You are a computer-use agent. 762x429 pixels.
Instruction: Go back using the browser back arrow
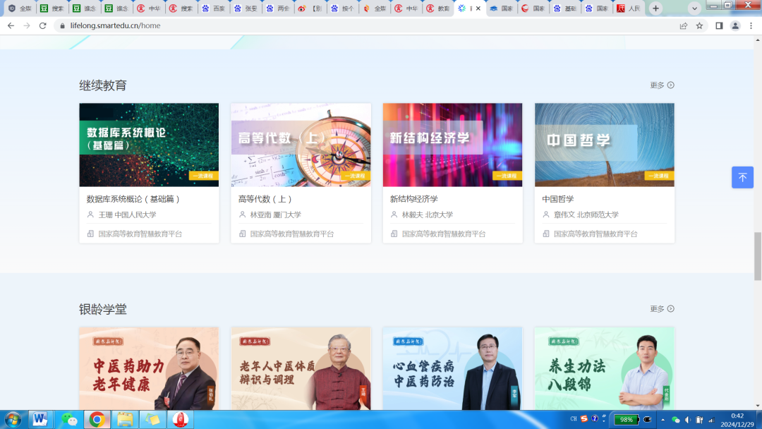click(11, 25)
